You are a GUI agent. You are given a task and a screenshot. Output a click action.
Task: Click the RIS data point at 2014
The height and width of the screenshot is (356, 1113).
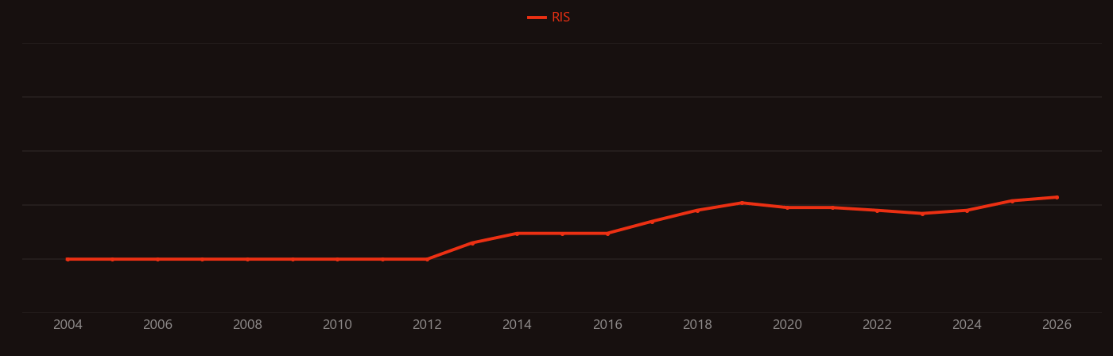tap(518, 234)
